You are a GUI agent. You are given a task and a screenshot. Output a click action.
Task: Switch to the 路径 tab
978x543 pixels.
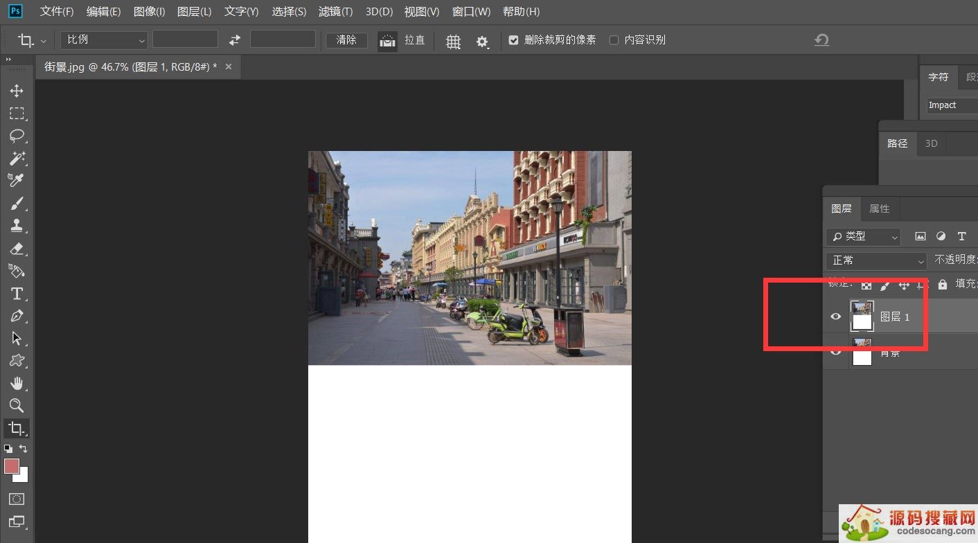[x=897, y=143]
